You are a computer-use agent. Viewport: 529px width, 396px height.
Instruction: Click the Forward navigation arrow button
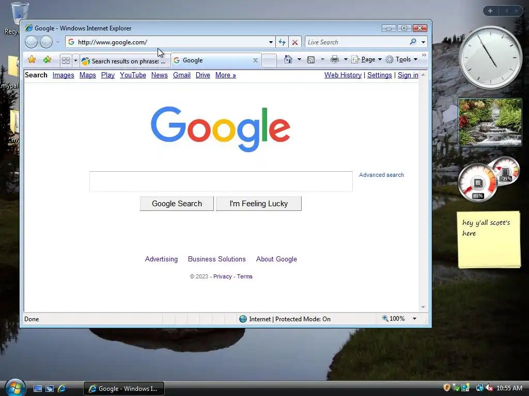point(46,42)
